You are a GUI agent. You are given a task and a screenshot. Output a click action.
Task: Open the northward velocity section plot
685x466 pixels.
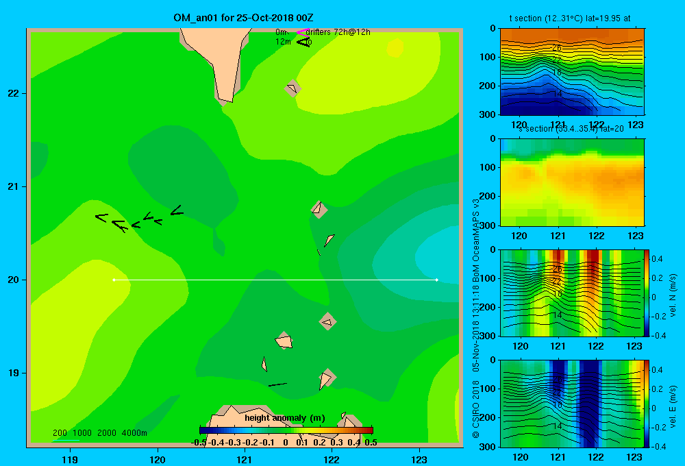[x=572, y=293]
